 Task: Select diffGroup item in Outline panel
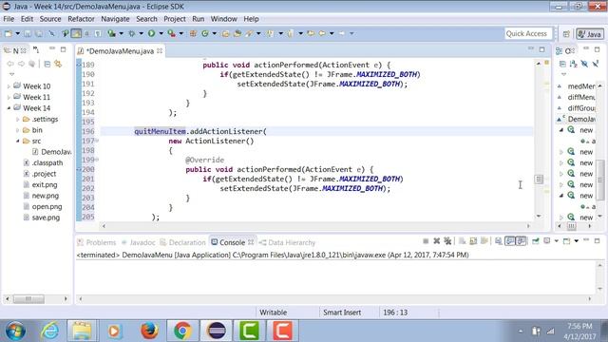581,108
